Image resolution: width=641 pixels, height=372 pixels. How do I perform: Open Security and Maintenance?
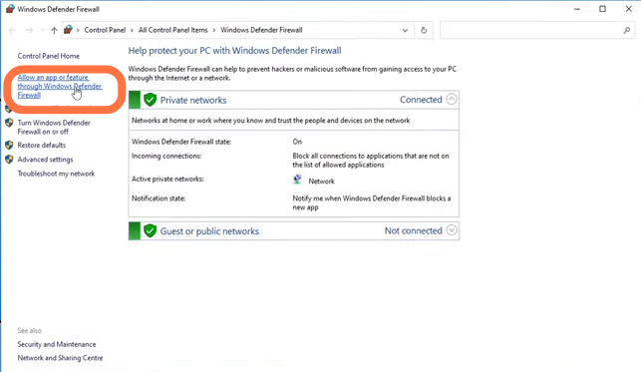(57, 344)
